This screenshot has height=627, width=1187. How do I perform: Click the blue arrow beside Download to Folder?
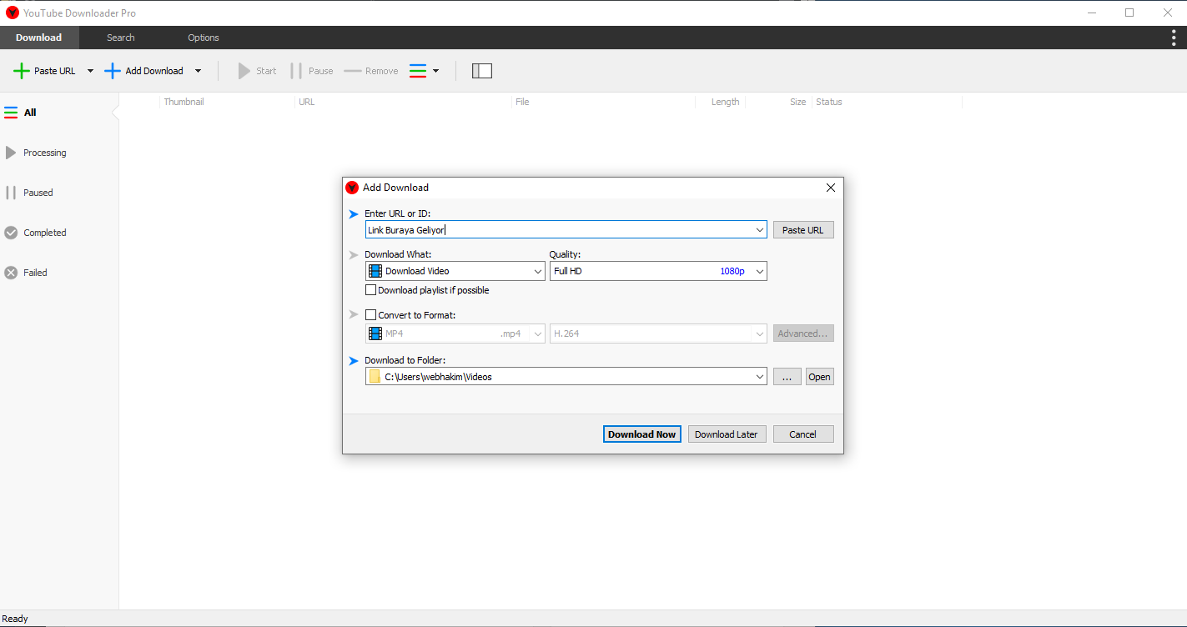(x=354, y=361)
